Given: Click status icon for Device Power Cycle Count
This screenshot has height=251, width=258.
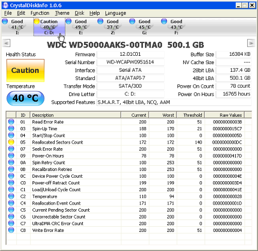Looking at the screenshot, I should point(11,176).
